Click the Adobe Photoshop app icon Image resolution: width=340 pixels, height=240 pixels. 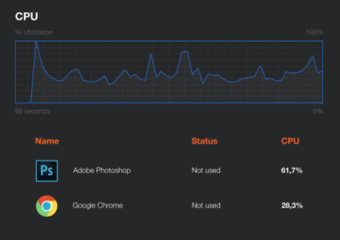47,171
